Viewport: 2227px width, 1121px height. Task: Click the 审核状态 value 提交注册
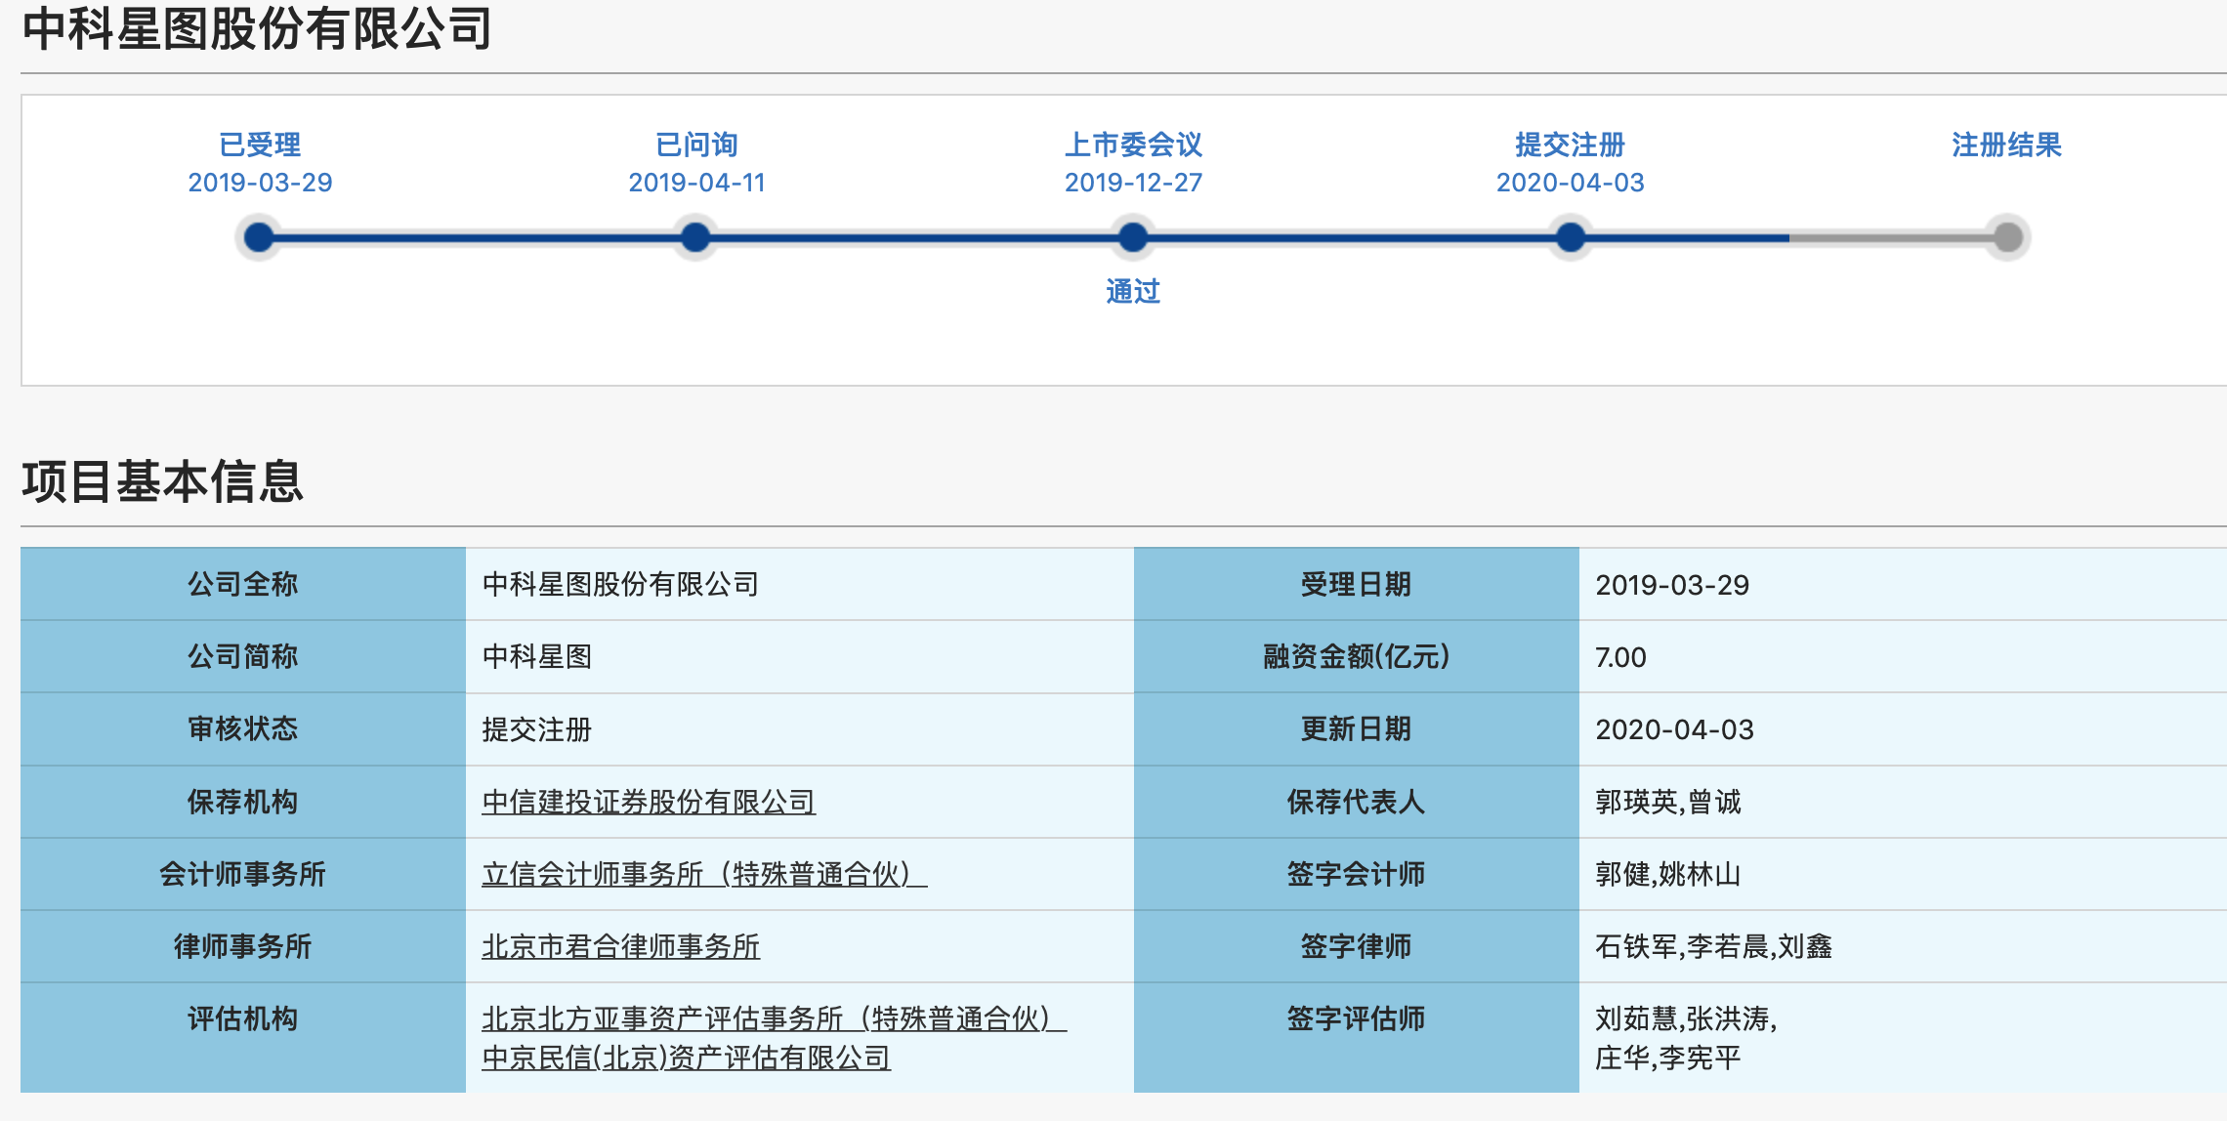pyautogui.click(x=537, y=729)
